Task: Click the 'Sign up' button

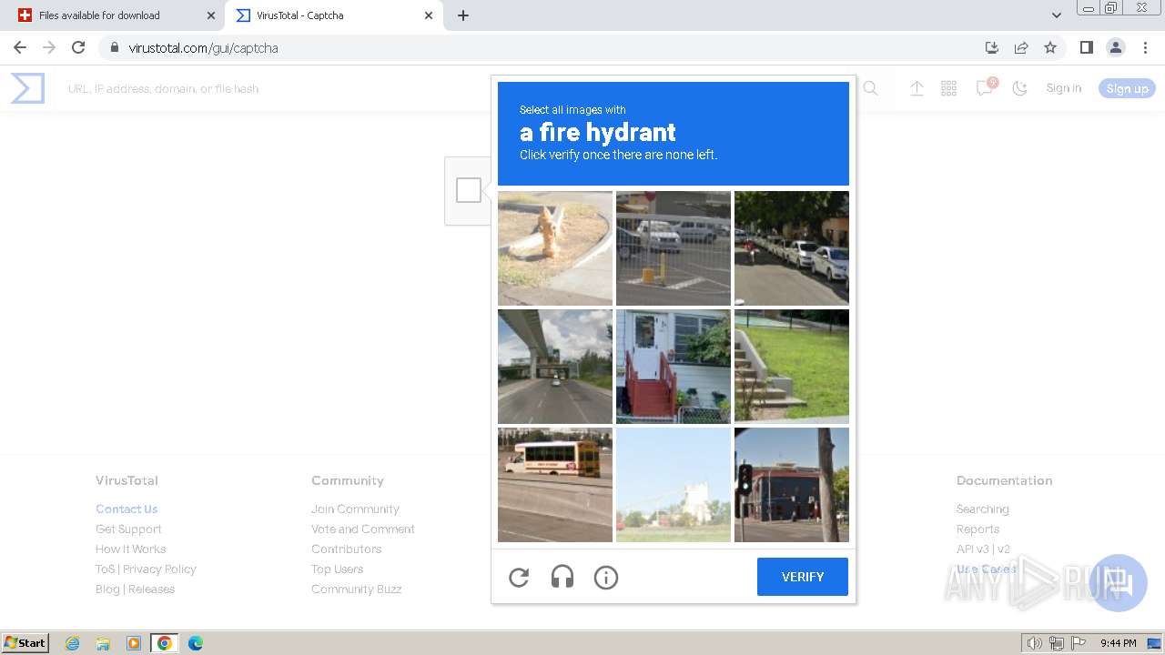Action: 1127,88
